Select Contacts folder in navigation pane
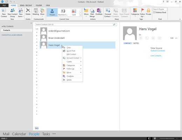The height and width of the screenshot is (140, 182). pos(16,30)
